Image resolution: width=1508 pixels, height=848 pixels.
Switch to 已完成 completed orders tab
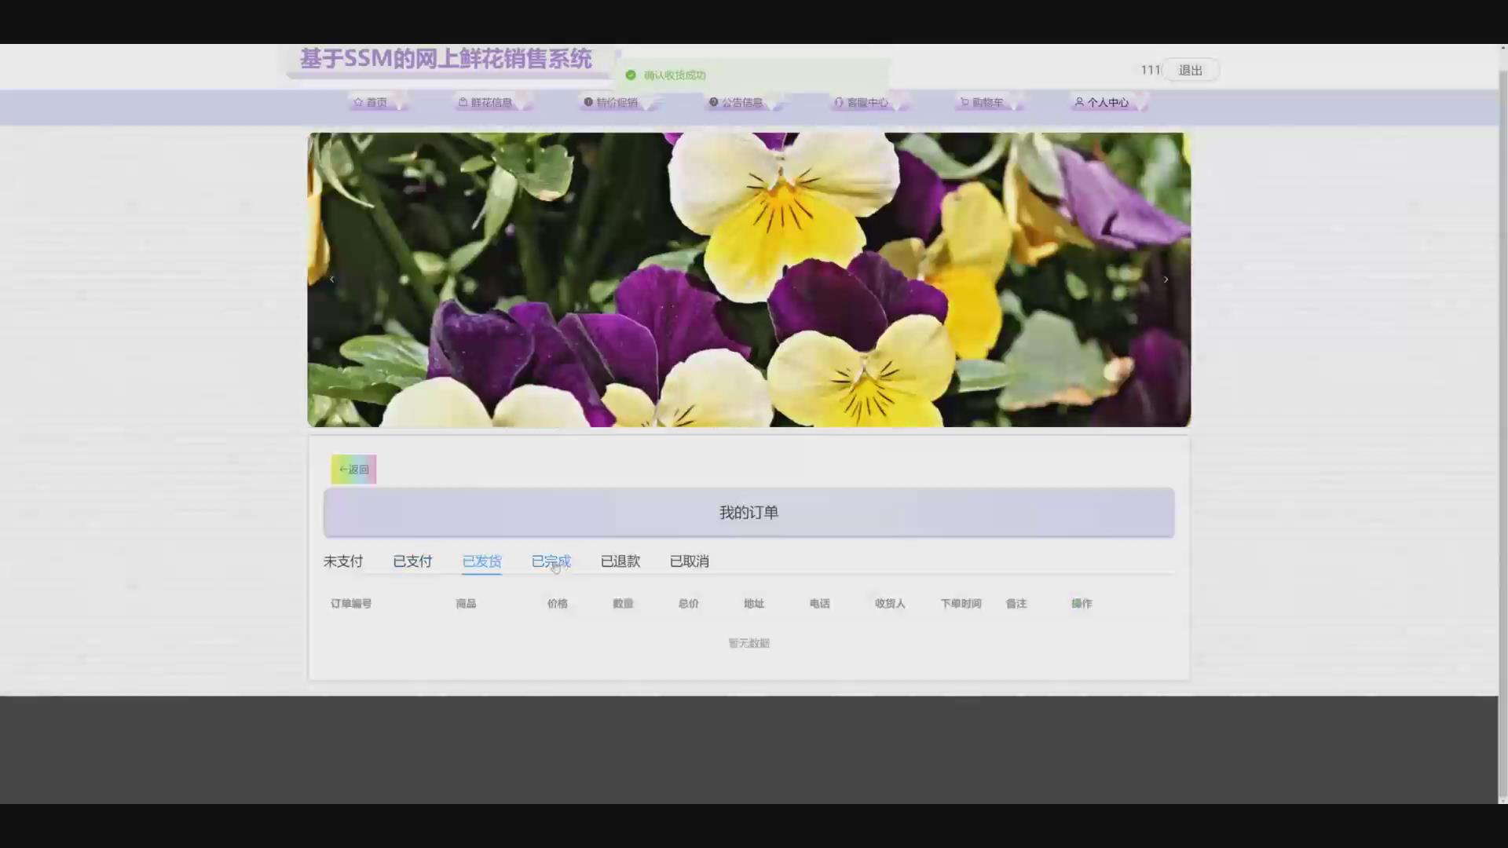coord(551,561)
